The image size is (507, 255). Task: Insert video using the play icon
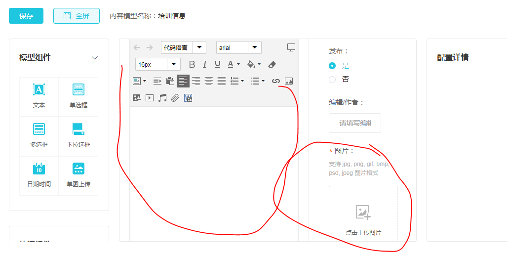[x=150, y=98]
